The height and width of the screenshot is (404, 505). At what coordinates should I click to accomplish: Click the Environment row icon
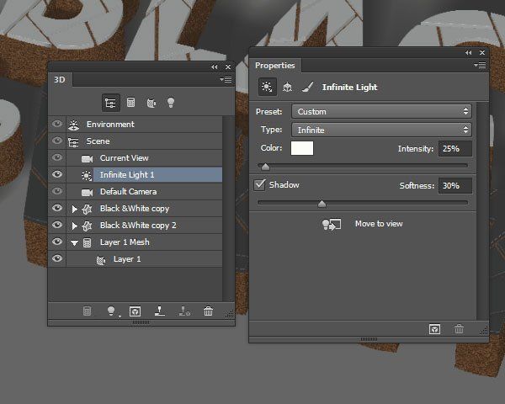pyautogui.click(x=74, y=125)
